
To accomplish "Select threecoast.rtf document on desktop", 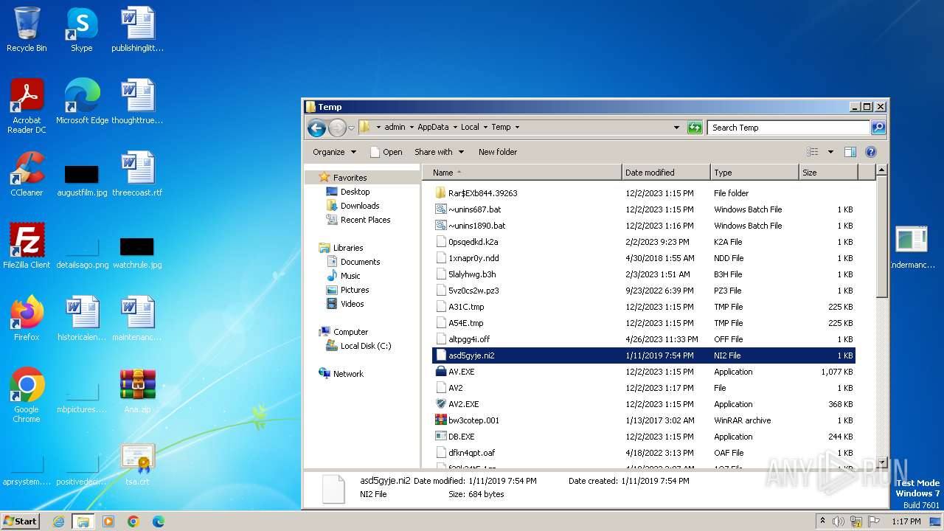I will coord(137,174).
